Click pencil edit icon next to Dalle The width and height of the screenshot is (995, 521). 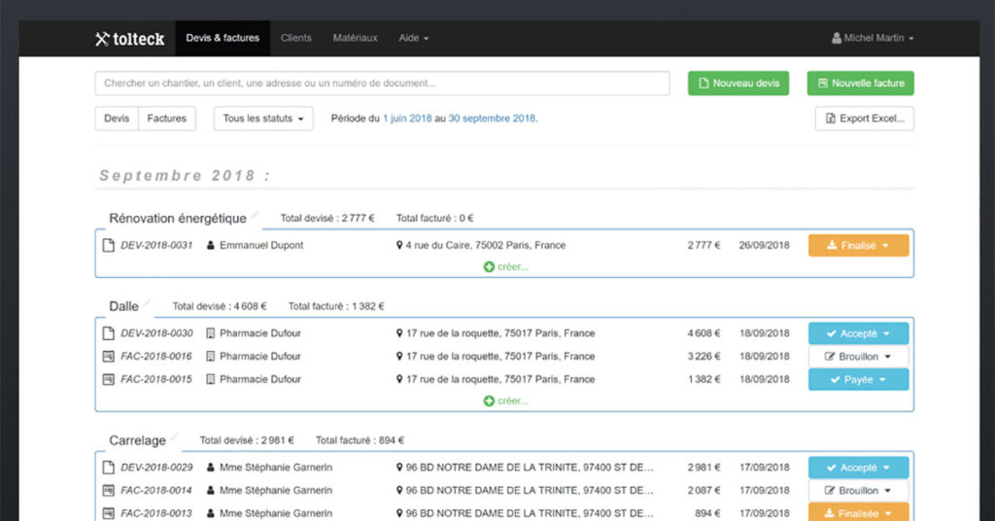click(148, 303)
